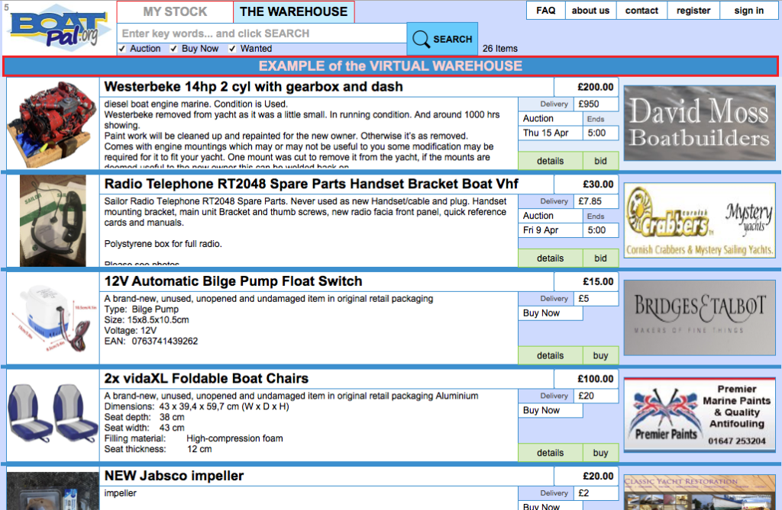This screenshot has height=510, width=782.
Task: Click the EXAMPLE of the VIRTUAL WAREHOUSE banner
Action: tap(390, 66)
